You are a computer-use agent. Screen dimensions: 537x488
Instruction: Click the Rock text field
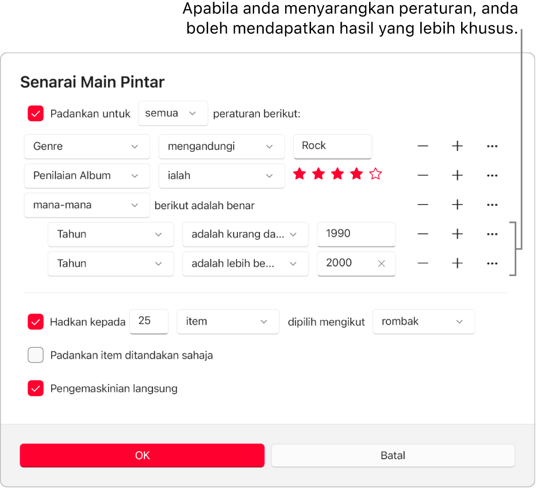tap(332, 146)
